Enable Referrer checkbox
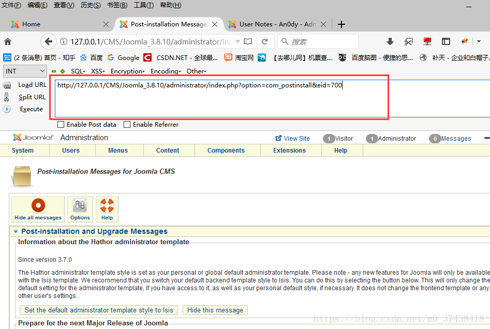The height and width of the screenshot is (329, 490). 127,125
